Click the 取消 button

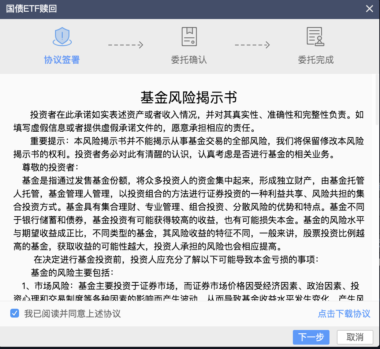[355, 337]
